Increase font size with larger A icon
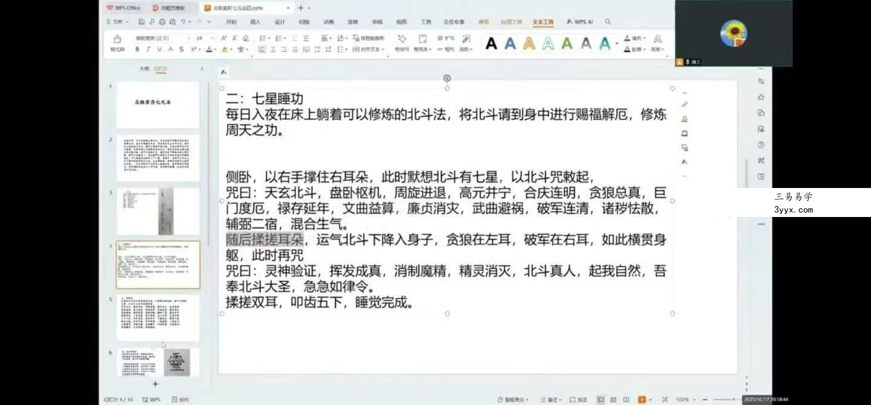The height and width of the screenshot is (405, 871). [x=223, y=38]
